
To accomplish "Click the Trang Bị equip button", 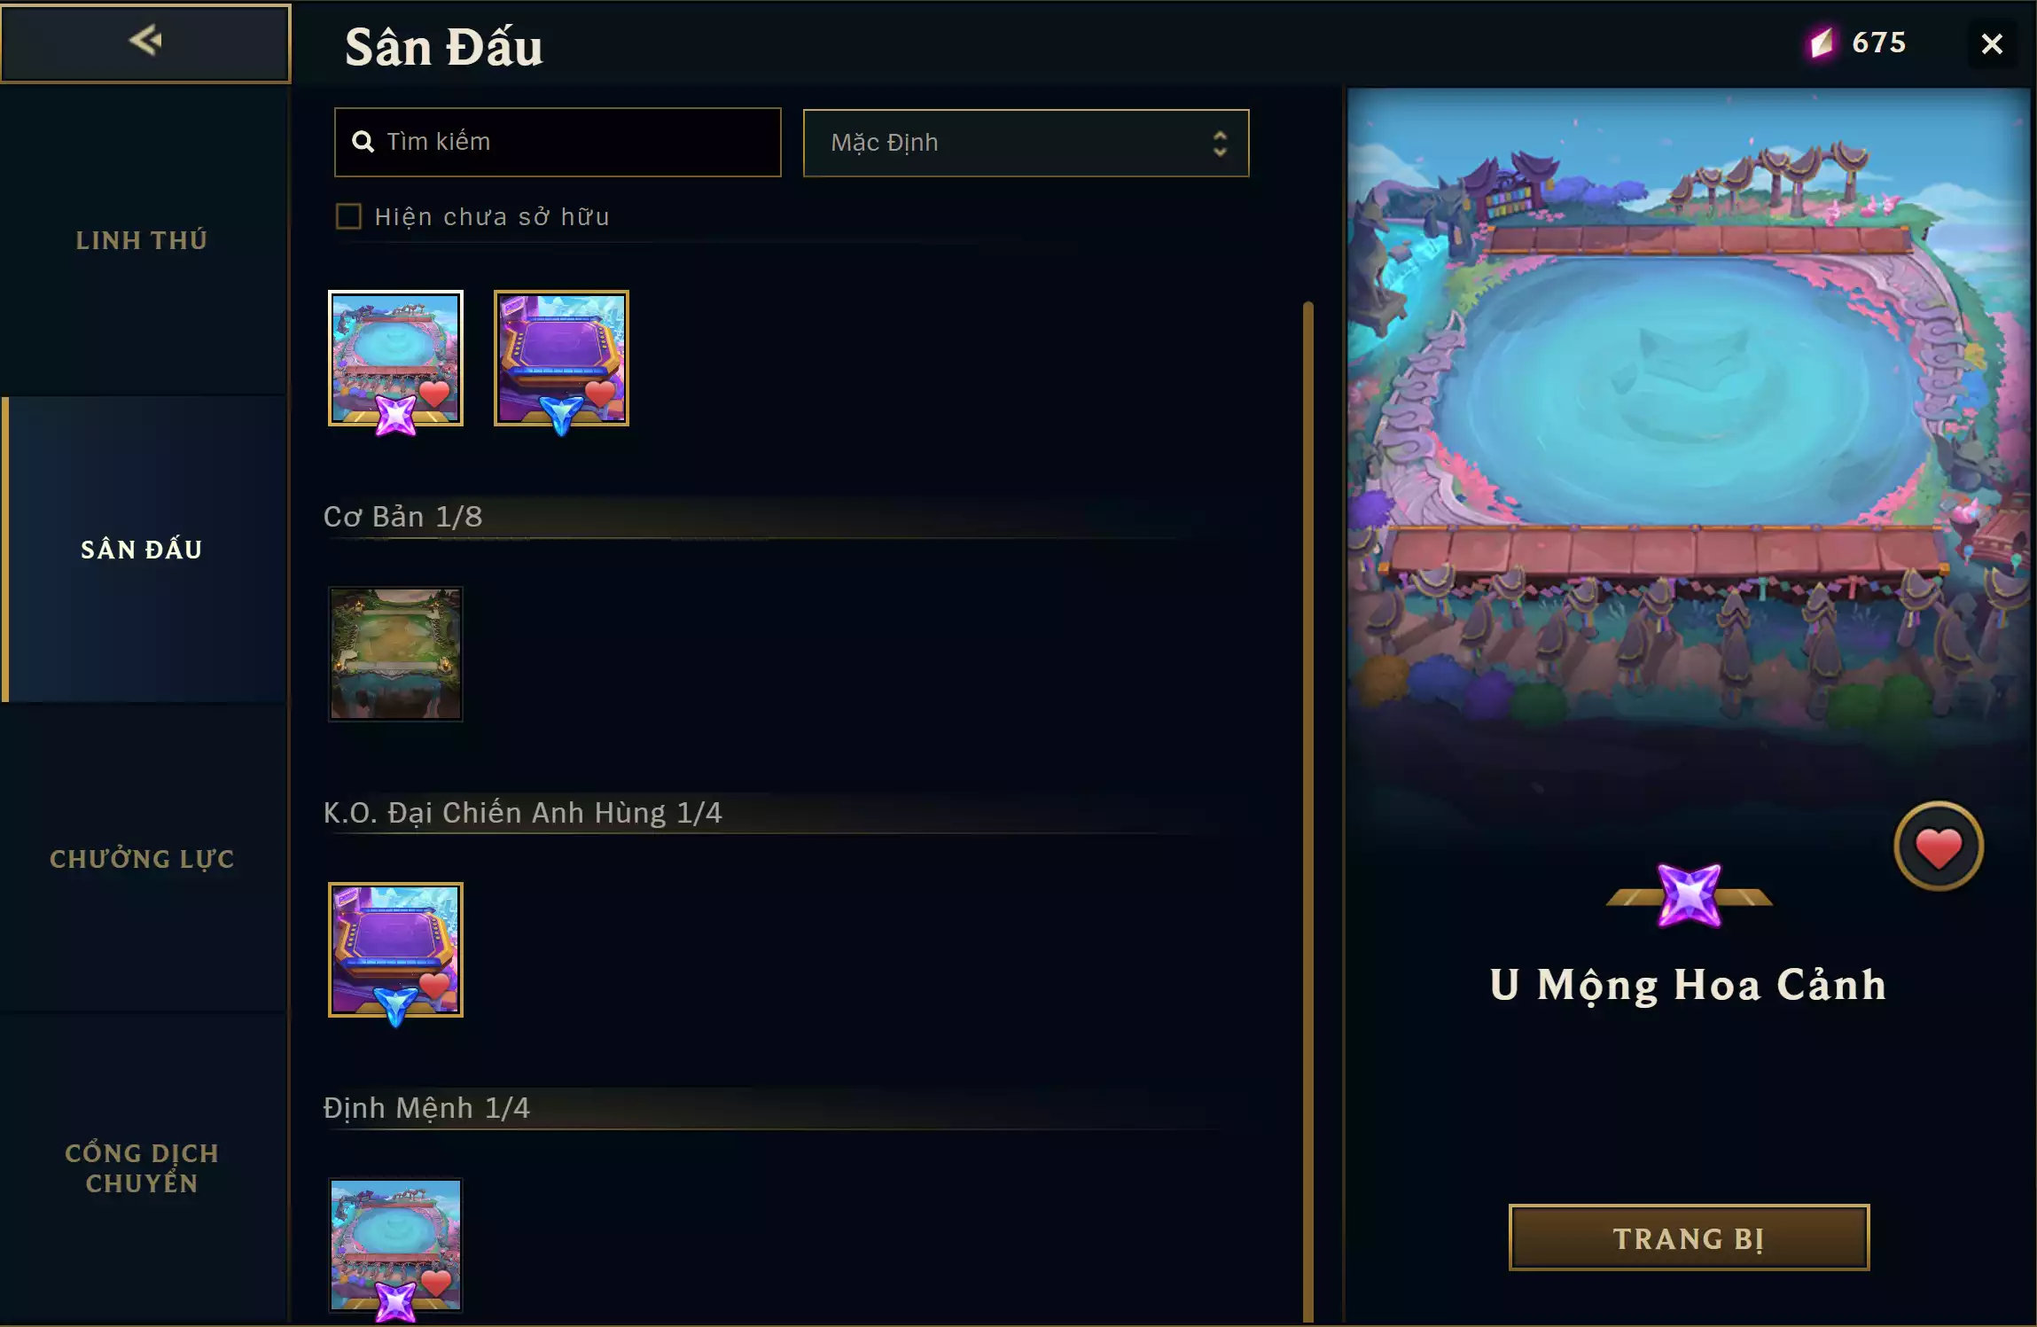I will tap(1689, 1237).
